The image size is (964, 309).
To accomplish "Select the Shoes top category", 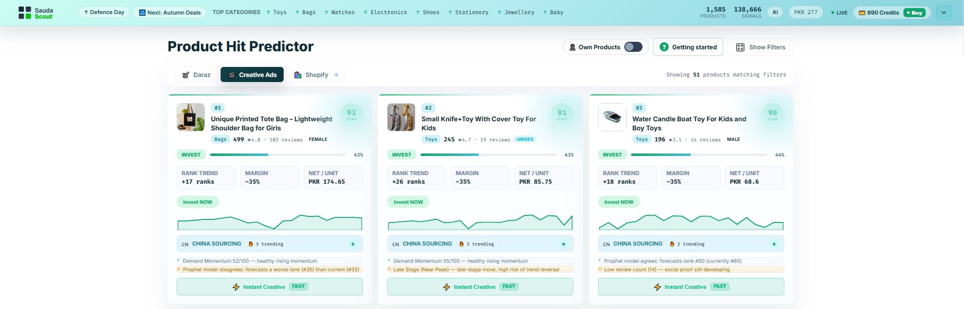I will [x=427, y=12].
